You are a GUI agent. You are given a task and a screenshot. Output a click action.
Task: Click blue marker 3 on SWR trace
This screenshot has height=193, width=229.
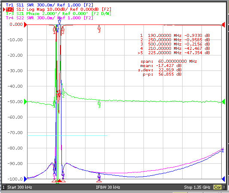point(99,177)
